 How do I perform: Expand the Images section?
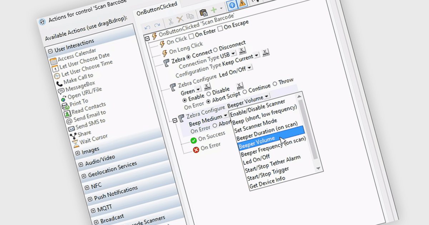click(x=78, y=152)
